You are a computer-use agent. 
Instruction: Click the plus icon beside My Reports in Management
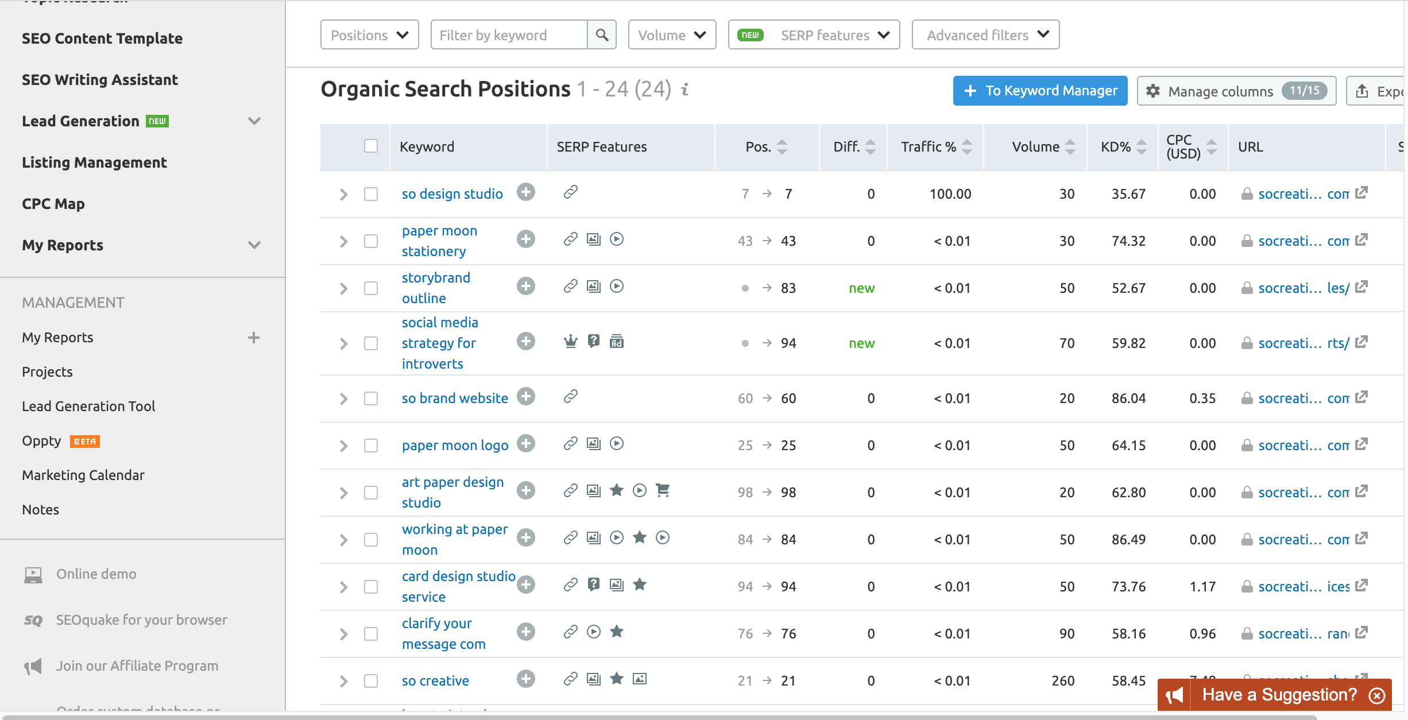click(254, 338)
